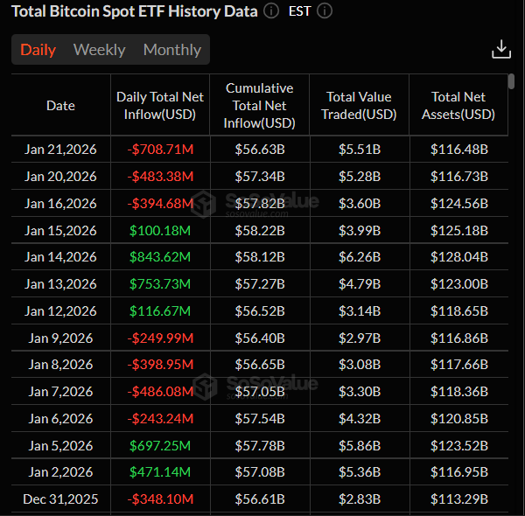The width and height of the screenshot is (525, 516).
Task: Select the Dec 31,2025 date cell
Action: click(60, 499)
